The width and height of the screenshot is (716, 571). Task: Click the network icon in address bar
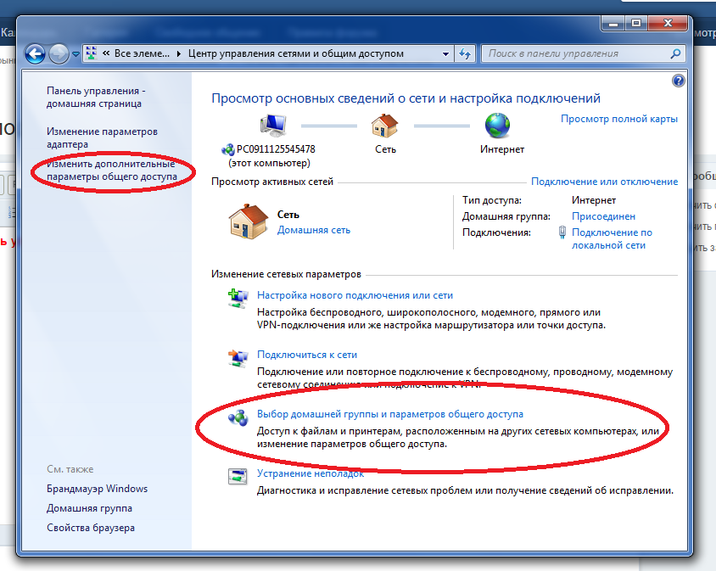click(92, 53)
